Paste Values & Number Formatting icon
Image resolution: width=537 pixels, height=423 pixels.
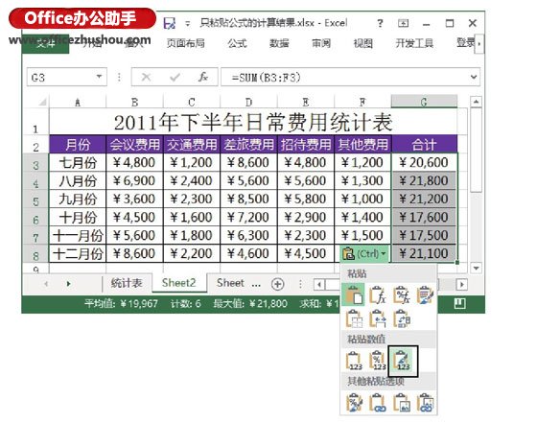coord(378,361)
